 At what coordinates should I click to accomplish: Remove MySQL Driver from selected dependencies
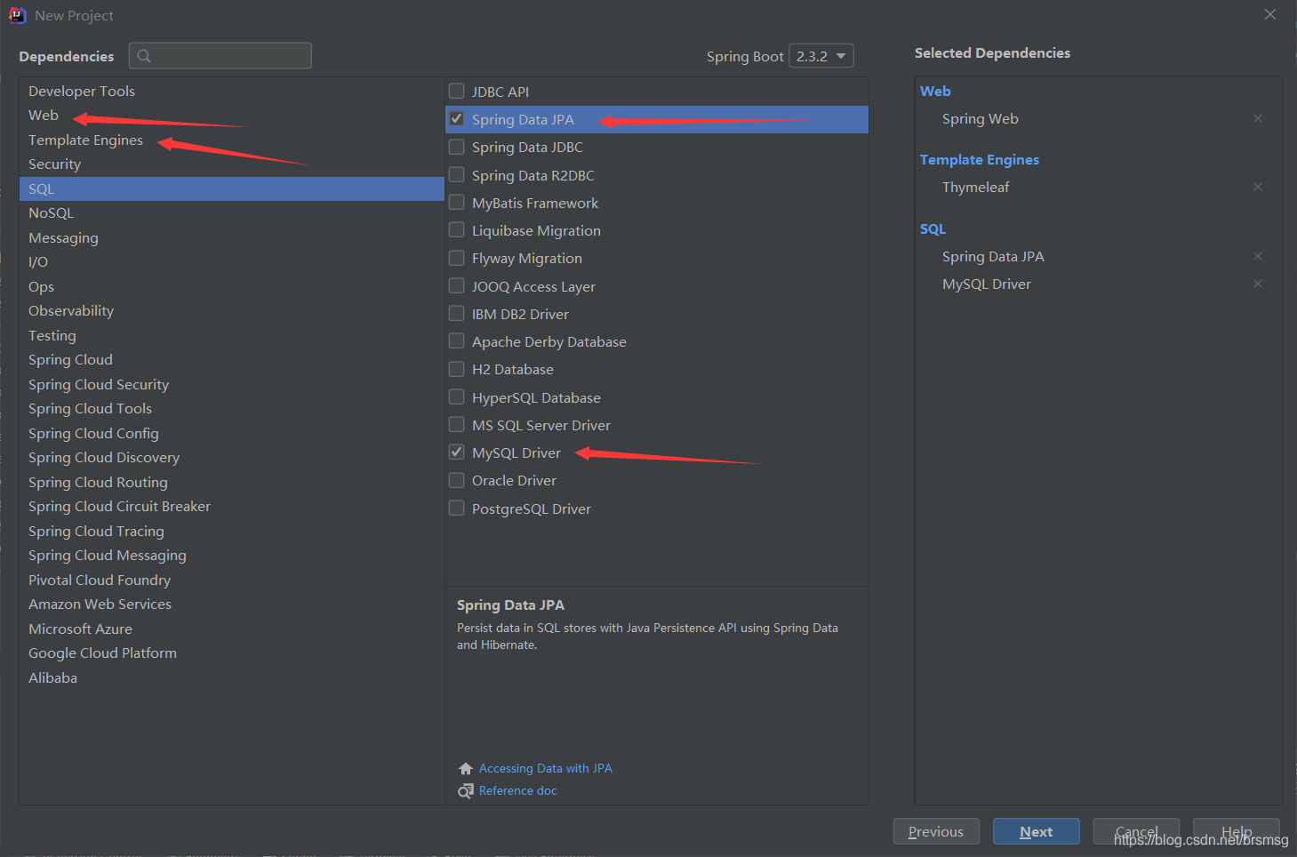[x=1257, y=284]
